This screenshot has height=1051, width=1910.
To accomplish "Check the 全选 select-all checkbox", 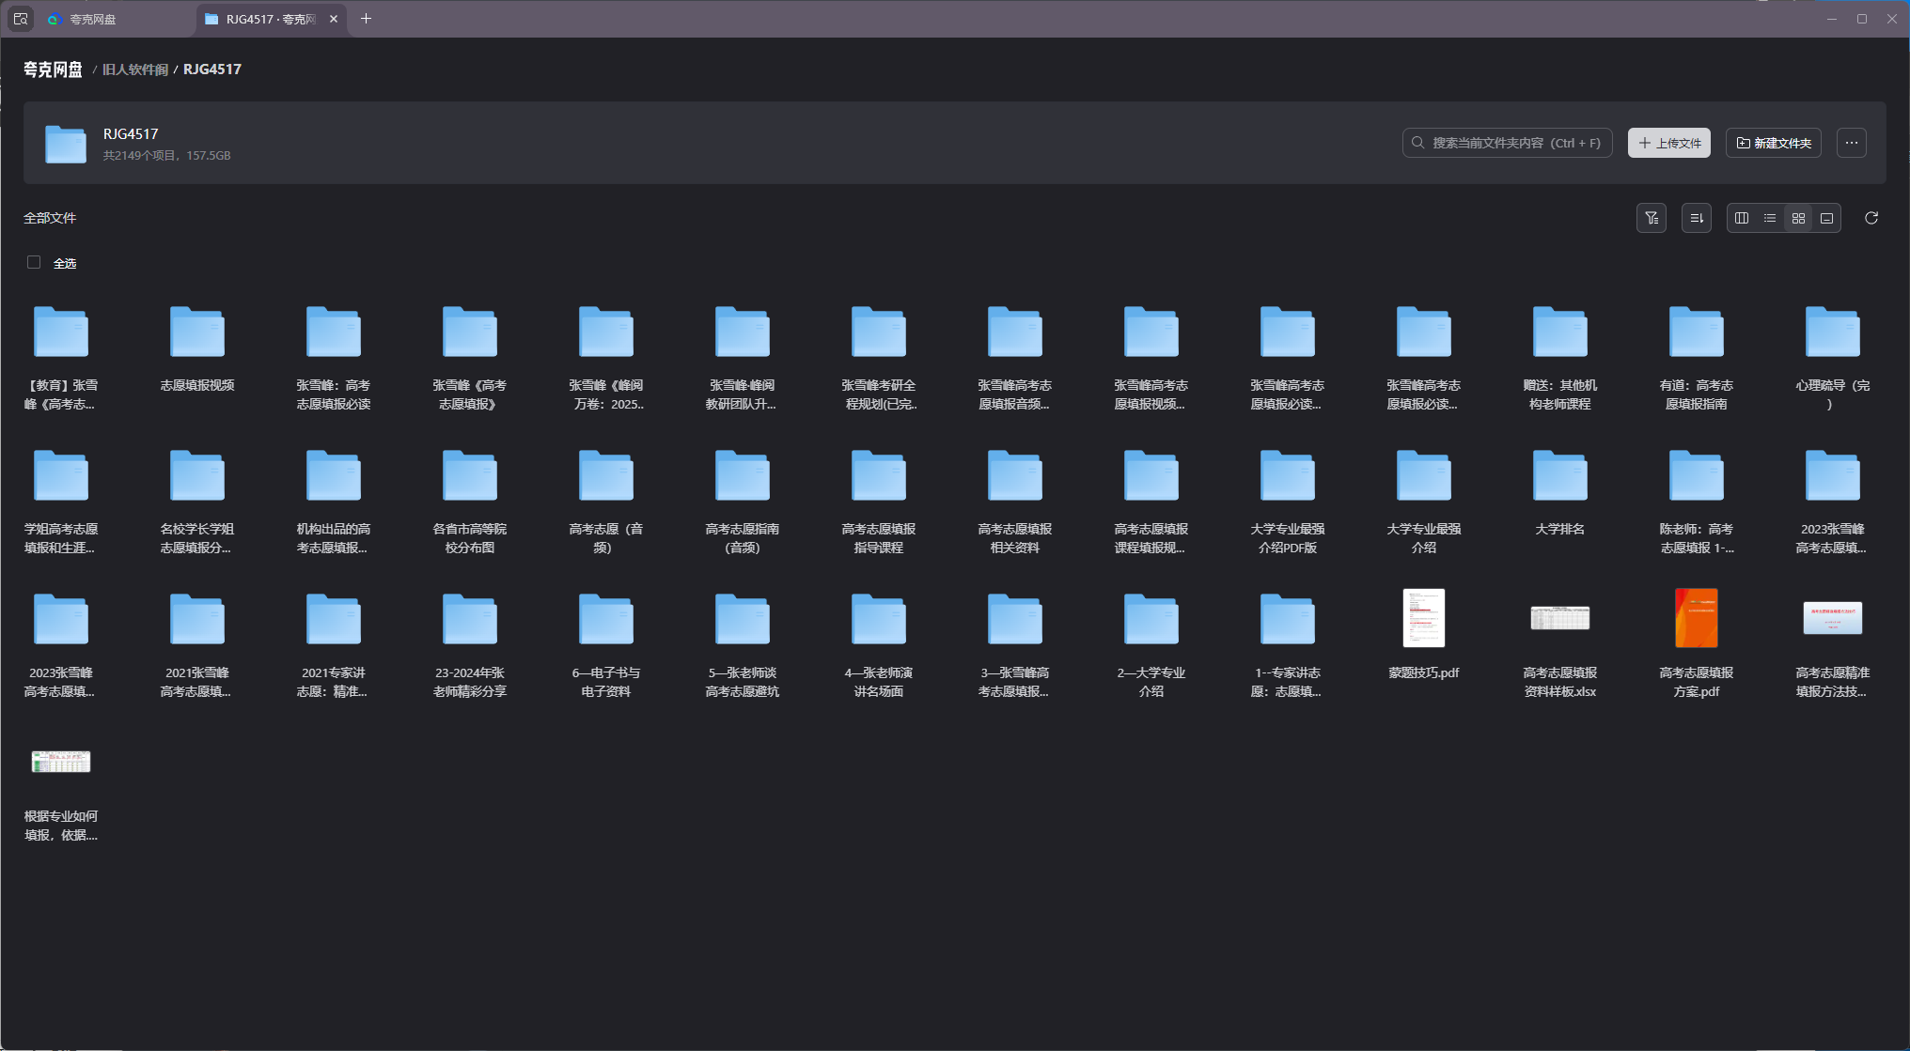I will point(34,262).
